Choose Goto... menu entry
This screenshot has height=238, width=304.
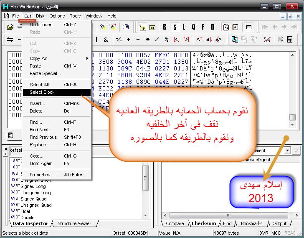click(57, 156)
